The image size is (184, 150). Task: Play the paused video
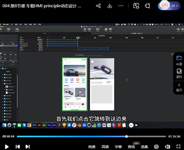(x=7, y=147)
